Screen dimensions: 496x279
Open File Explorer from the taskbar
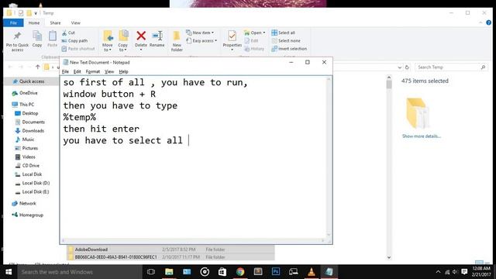coord(169,272)
